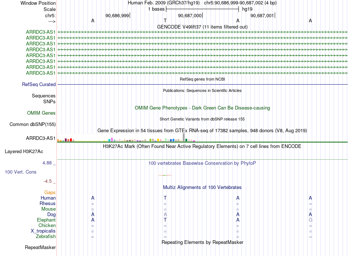Select the 'Zebrafish' species row label

pos(46,237)
